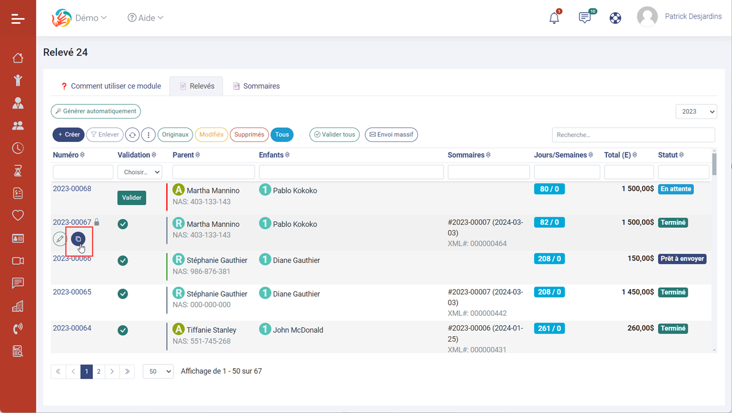The width and height of the screenshot is (732, 413).
Task: Jump to last page arrow
Action: [x=127, y=372]
